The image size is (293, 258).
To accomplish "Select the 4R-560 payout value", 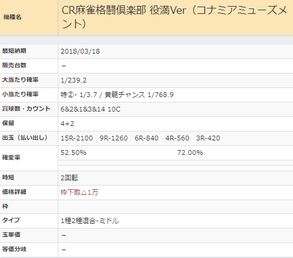I will point(177,138).
